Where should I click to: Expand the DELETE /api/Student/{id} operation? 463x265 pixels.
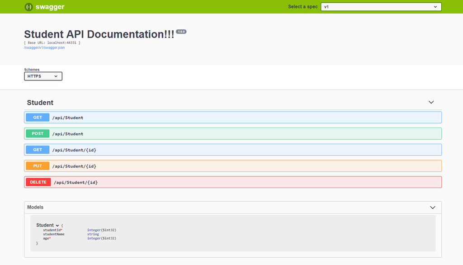(233, 182)
